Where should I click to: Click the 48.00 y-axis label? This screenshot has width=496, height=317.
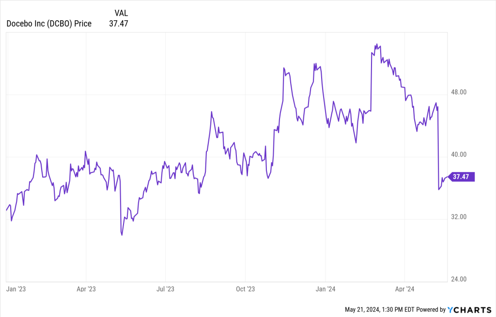pyautogui.click(x=459, y=92)
